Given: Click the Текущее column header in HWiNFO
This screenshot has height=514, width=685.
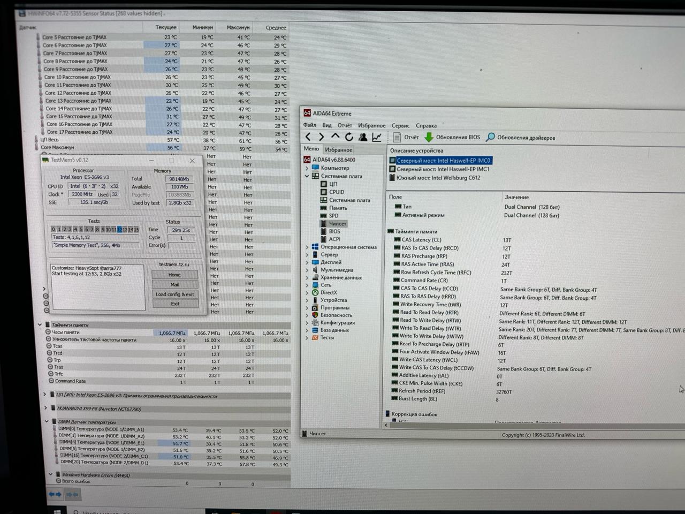Looking at the screenshot, I should 165,27.
